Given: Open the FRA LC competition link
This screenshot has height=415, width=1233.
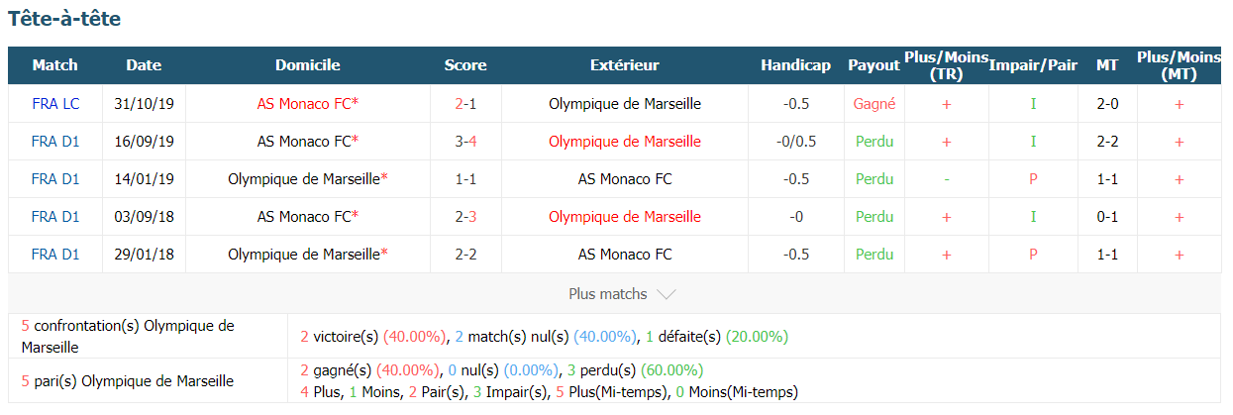Looking at the screenshot, I should click(x=55, y=103).
